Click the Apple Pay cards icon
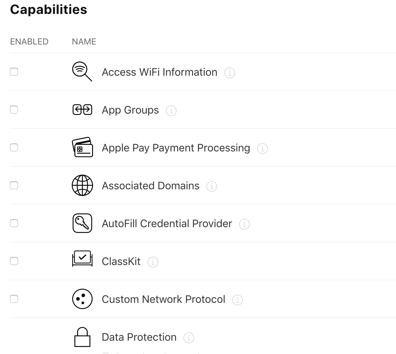Viewport: 396px width, 354px height. (x=82, y=147)
